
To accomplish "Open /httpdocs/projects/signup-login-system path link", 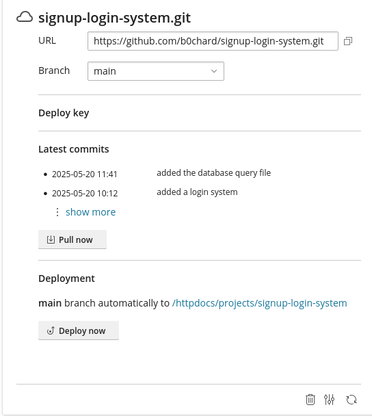I will pos(260,303).
